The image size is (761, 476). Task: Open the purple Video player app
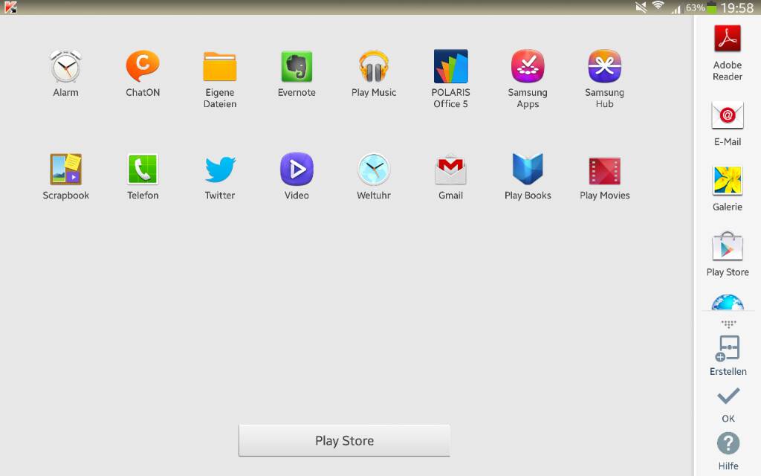pyautogui.click(x=297, y=169)
